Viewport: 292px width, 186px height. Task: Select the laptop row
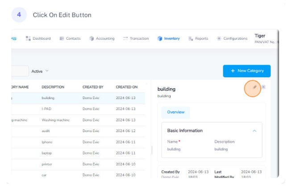point(78,153)
